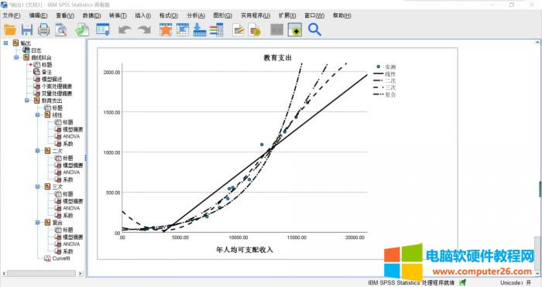Select ANOVA under the 三次 node
The width and height of the screenshot is (542, 287).
pos(71,208)
